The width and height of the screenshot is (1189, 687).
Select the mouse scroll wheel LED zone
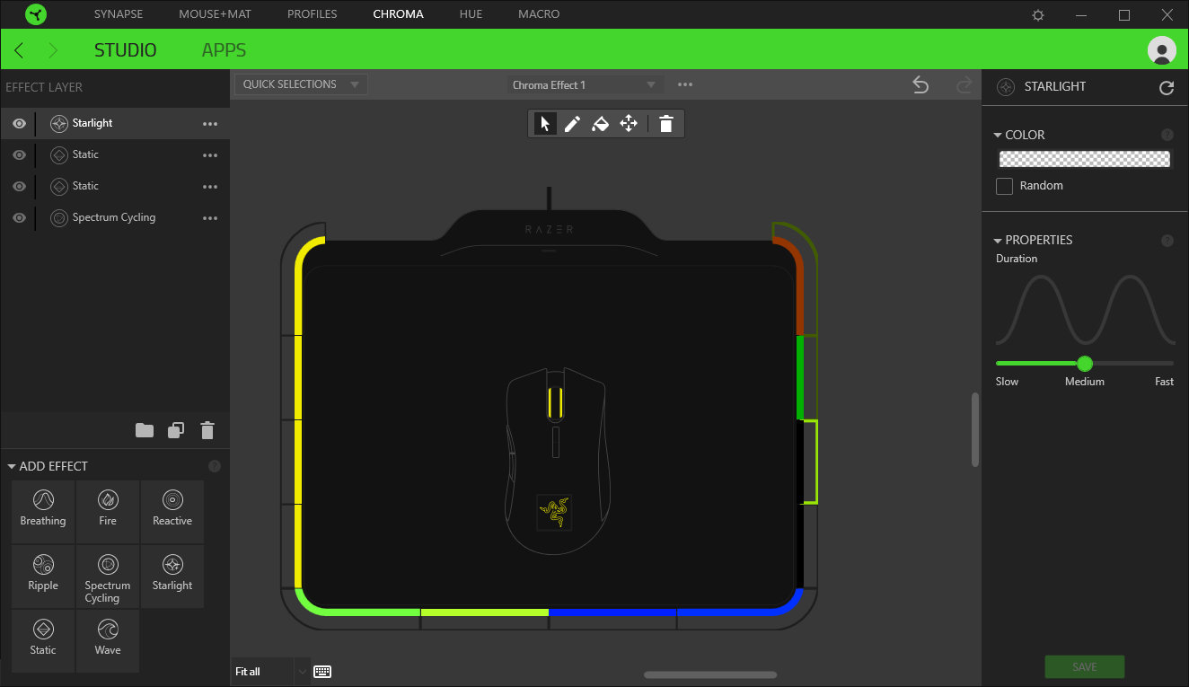[555, 404]
